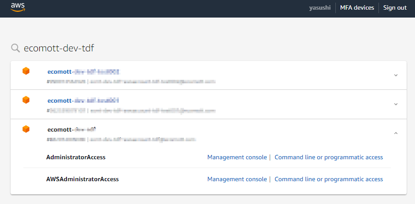Open Management console for AdministratorAccess
Image resolution: width=415 pixels, height=204 pixels.
(237, 157)
